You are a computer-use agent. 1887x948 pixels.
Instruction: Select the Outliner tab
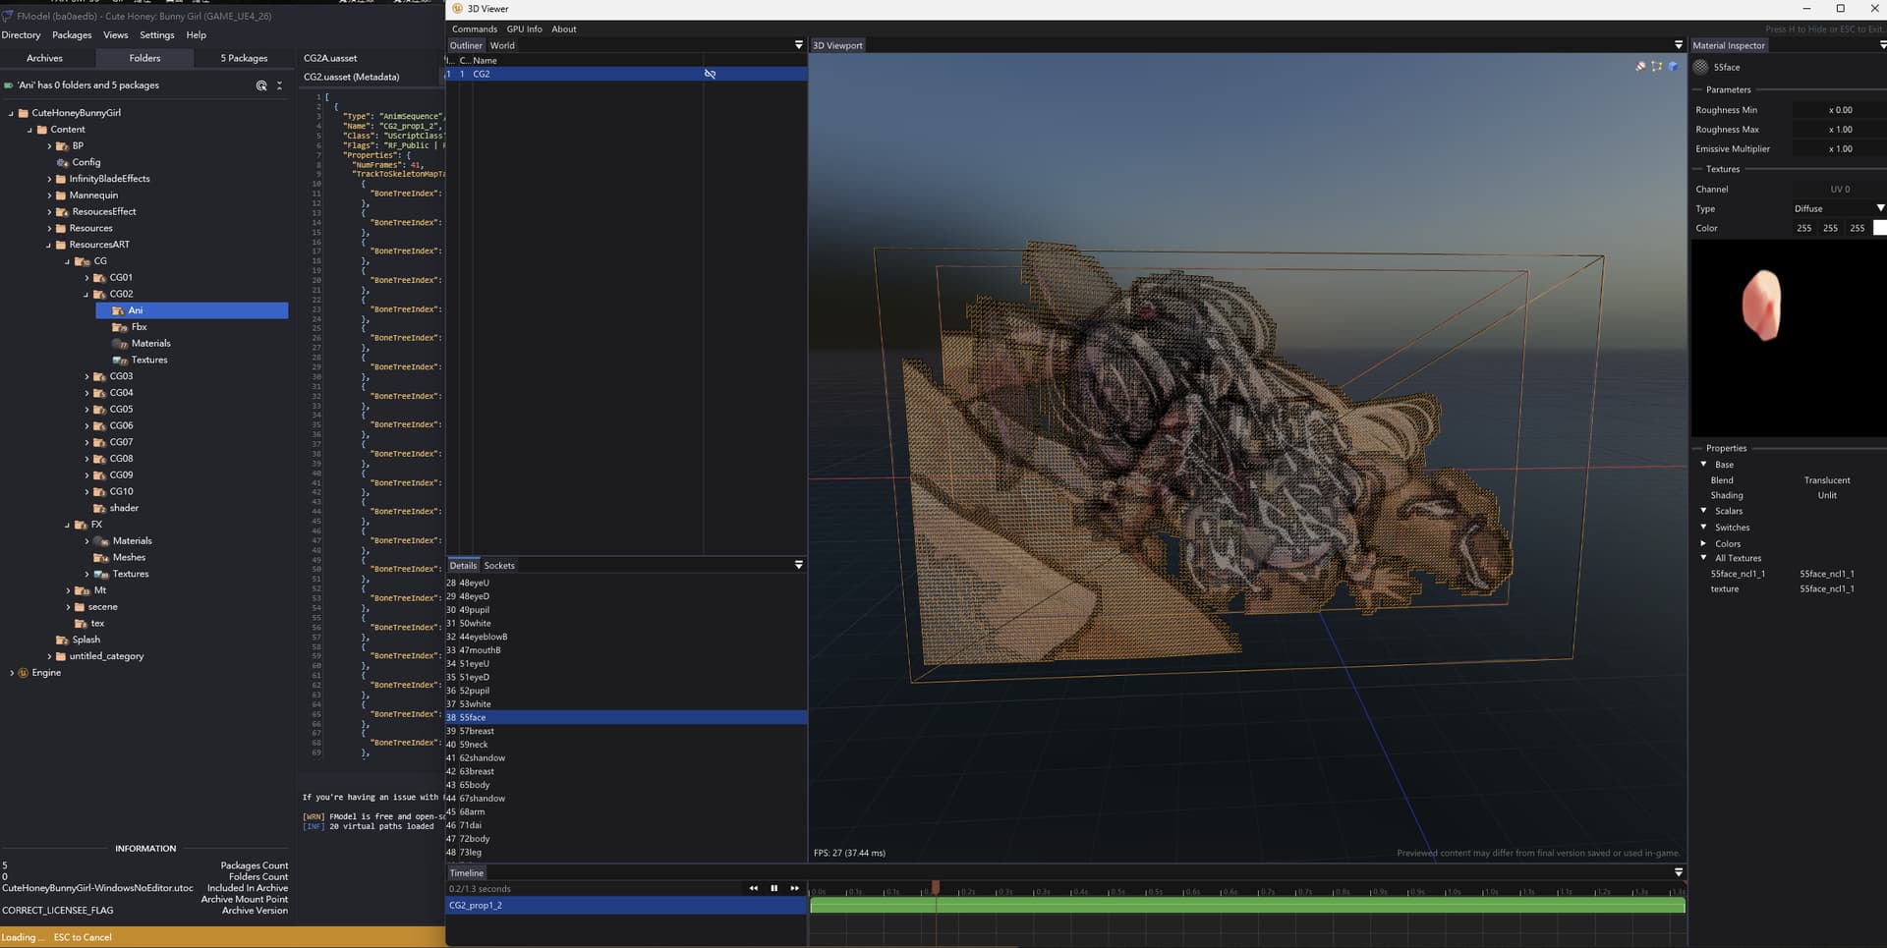tap(466, 45)
